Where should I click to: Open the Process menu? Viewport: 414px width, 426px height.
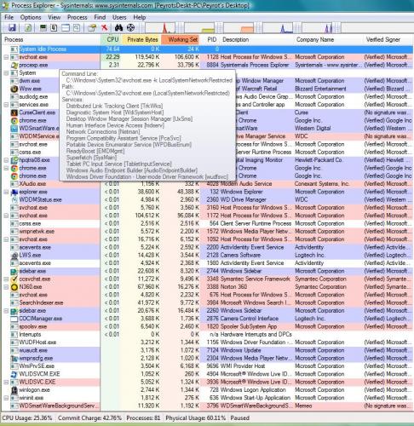[78, 17]
